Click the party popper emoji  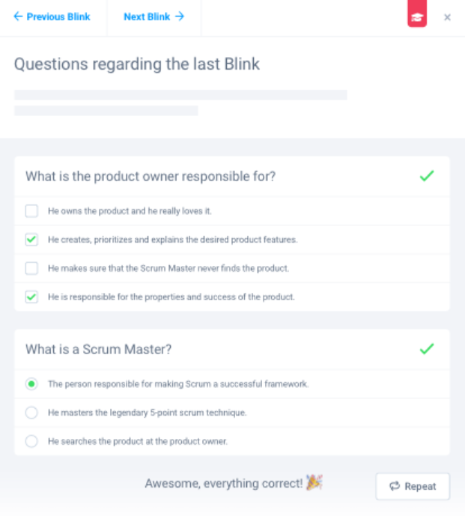(314, 483)
